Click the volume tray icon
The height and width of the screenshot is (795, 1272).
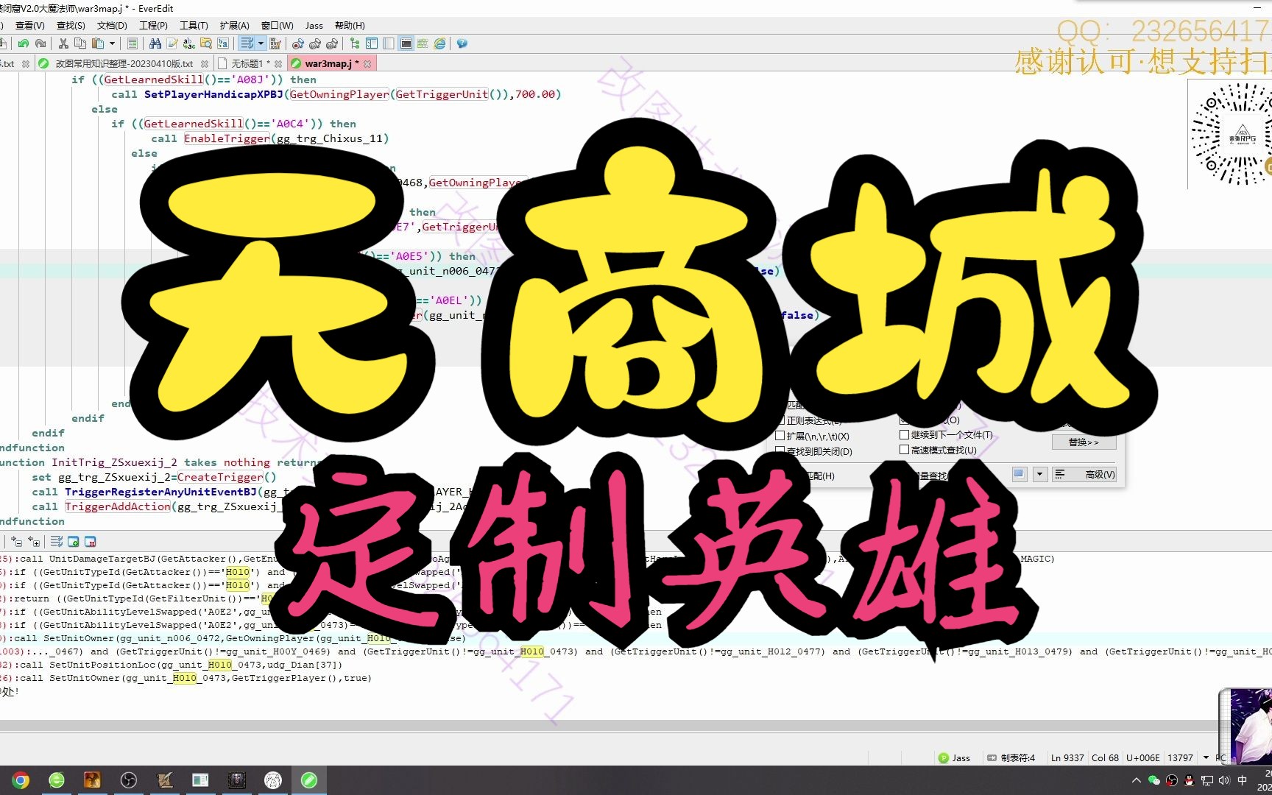point(1224,780)
